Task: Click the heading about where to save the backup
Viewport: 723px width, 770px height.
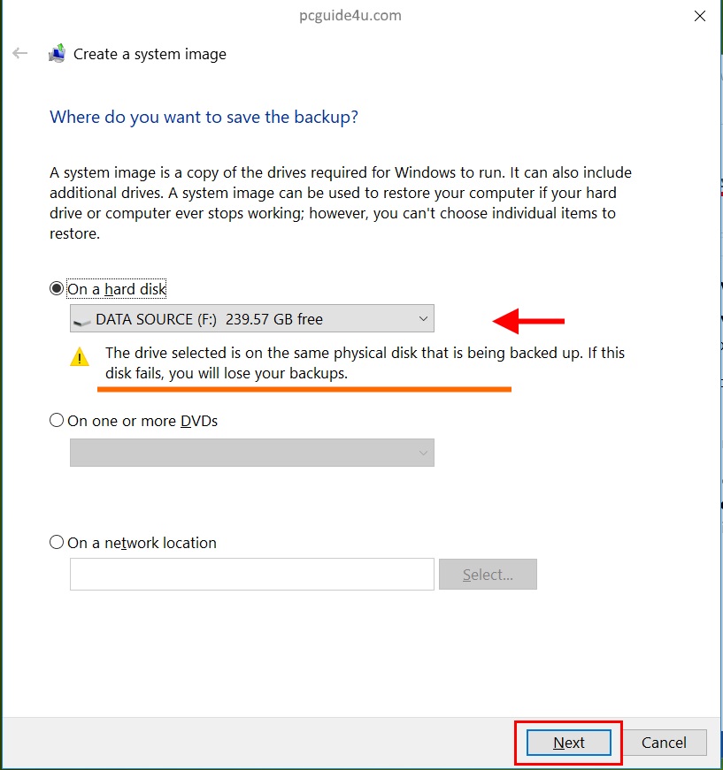Action: click(x=204, y=118)
